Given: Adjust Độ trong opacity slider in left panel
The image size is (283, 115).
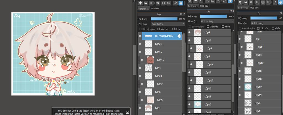Looking at the screenshot, I should coord(164,19).
